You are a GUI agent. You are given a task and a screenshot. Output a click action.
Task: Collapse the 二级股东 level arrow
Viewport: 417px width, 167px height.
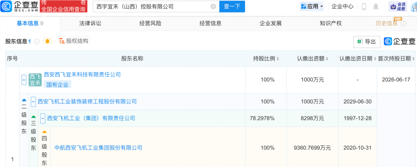24,100
